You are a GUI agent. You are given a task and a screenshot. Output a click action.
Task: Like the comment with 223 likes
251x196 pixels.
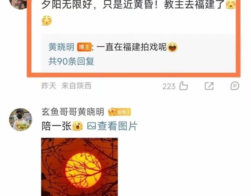point(184,86)
